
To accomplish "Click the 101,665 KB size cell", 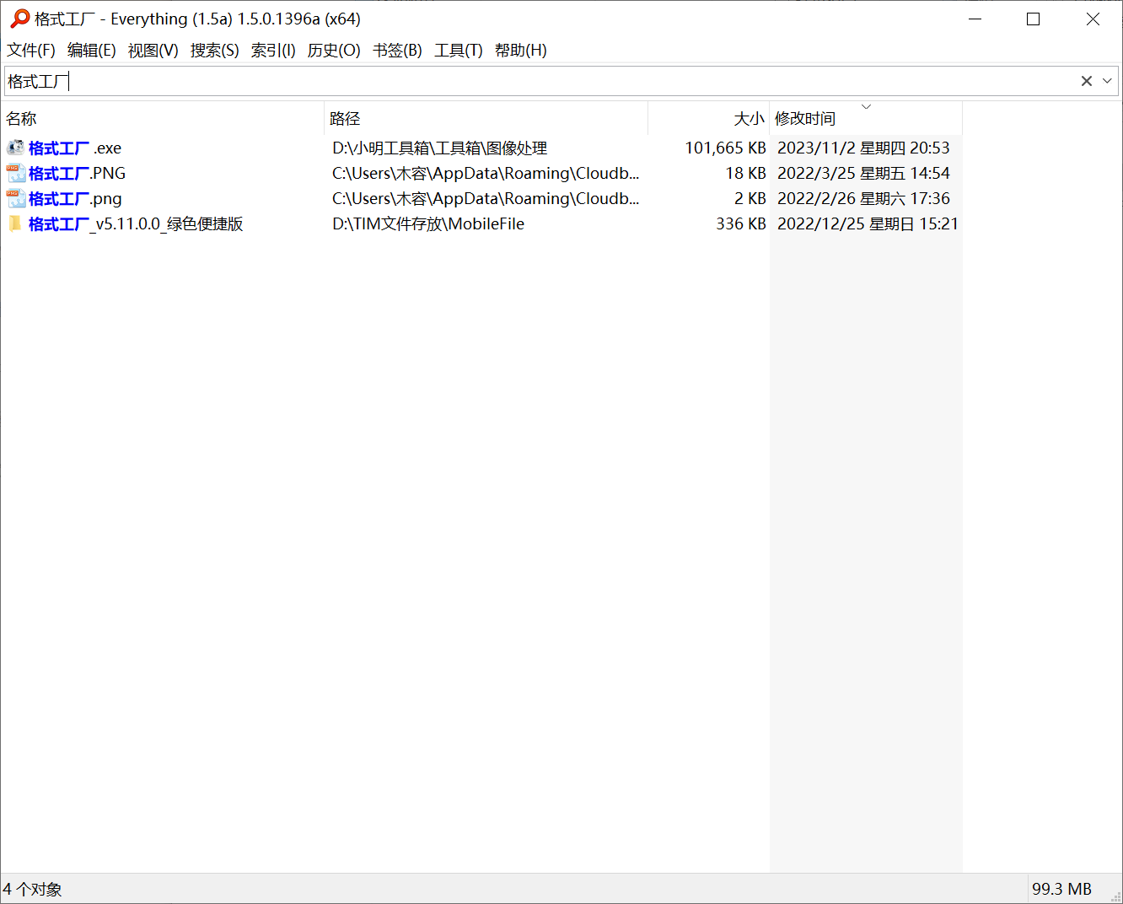I will coord(725,148).
